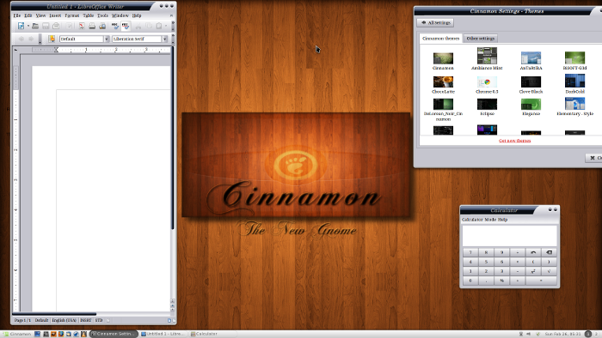Image resolution: width=602 pixels, height=338 pixels.
Task: Click the Calculator display field
Action: click(x=509, y=235)
